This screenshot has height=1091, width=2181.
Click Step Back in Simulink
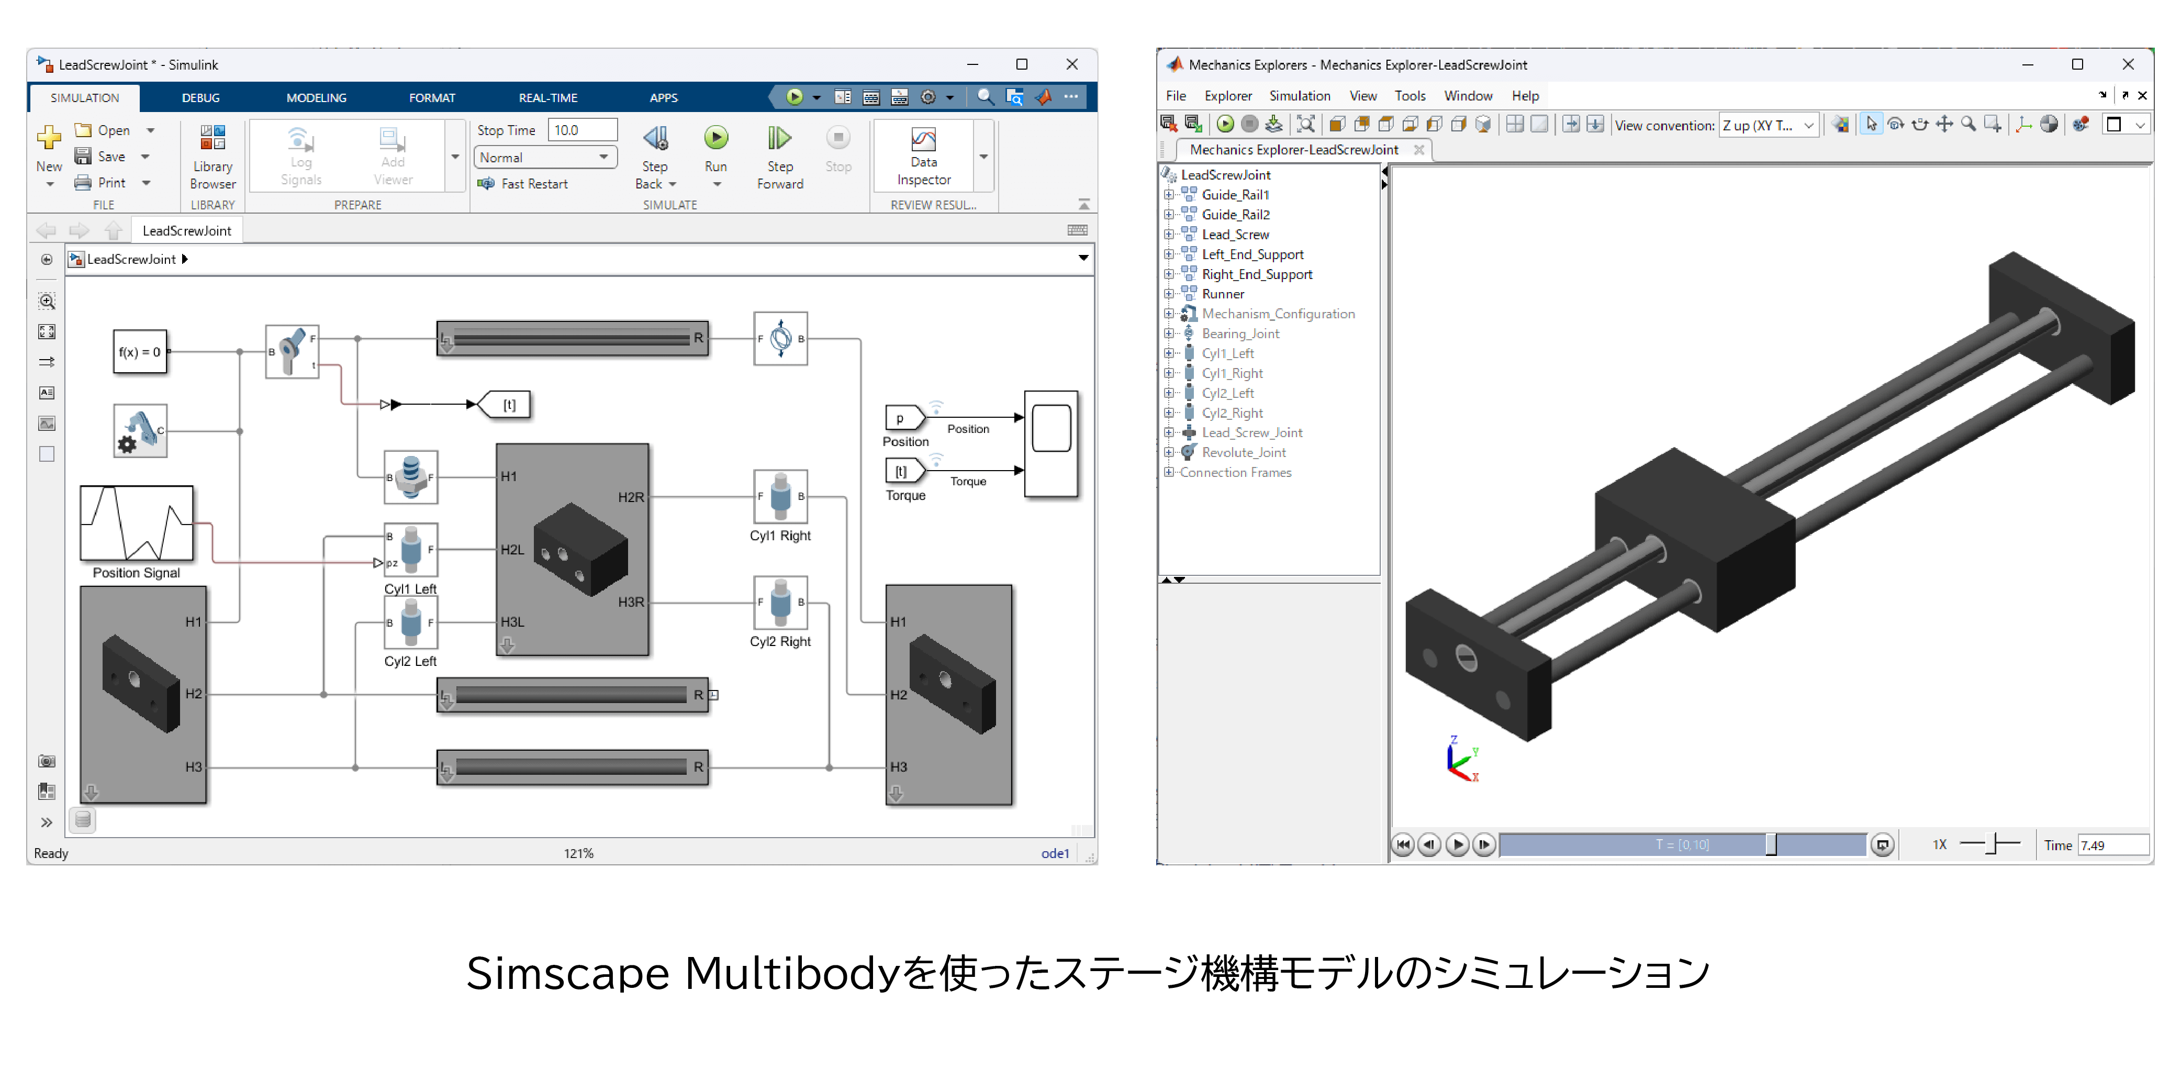[655, 157]
